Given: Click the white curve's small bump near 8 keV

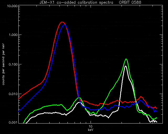Looking at the screenshot, I should pyautogui.click(x=79, y=102).
